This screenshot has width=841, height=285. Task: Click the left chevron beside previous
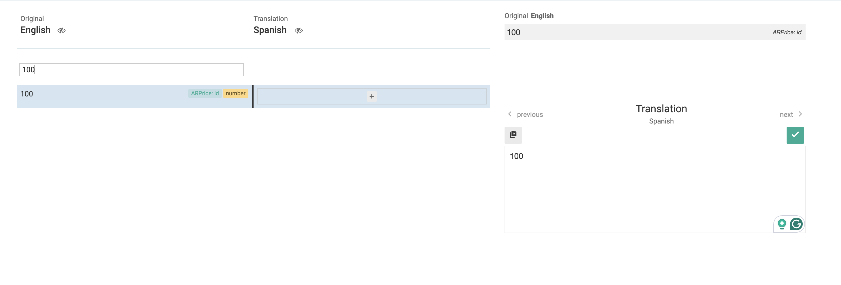click(510, 114)
